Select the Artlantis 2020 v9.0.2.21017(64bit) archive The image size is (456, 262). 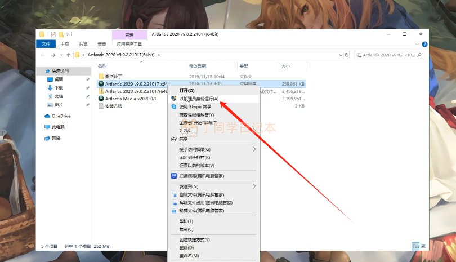pos(136,91)
